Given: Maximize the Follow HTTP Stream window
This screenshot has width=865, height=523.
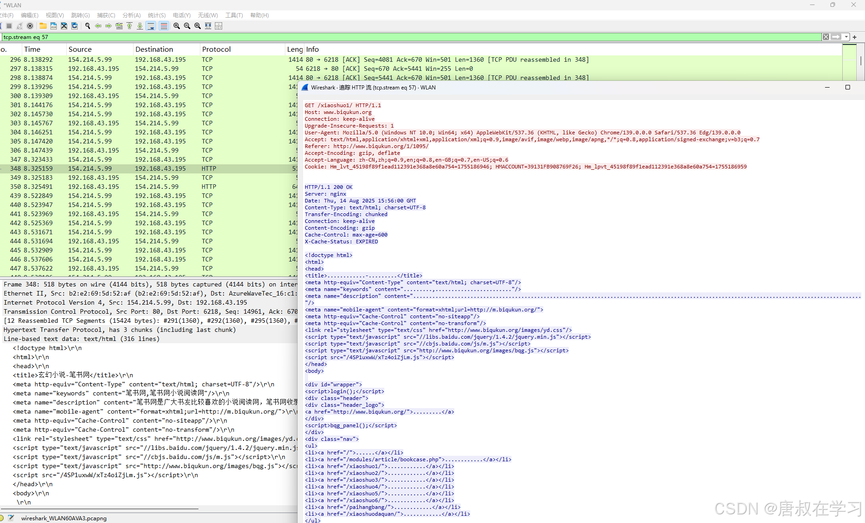Looking at the screenshot, I should point(847,87).
